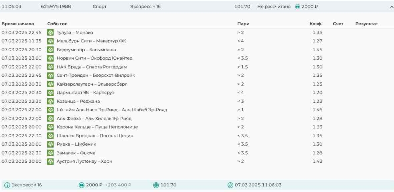Click the total odds 101.70 in the header row
This screenshot has height=192, width=394.
click(x=242, y=7)
